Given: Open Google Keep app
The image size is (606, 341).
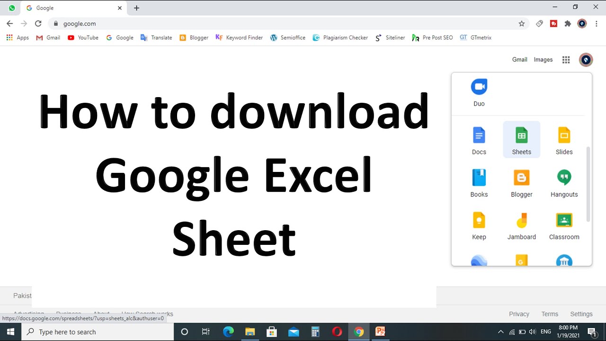Looking at the screenshot, I should click(x=479, y=225).
